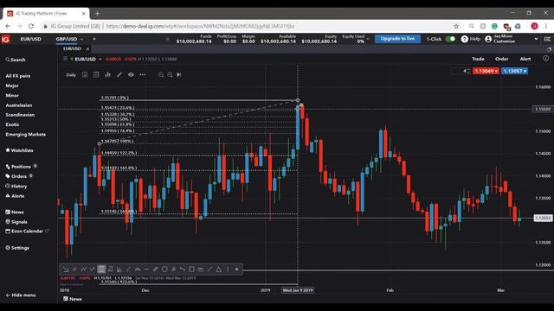The width and height of the screenshot is (554, 311).
Task: Click the pop-out window icon top right
Action: pos(549,49)
